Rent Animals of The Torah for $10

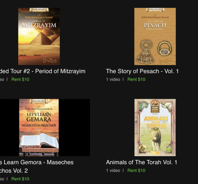[x=136, y=171]
